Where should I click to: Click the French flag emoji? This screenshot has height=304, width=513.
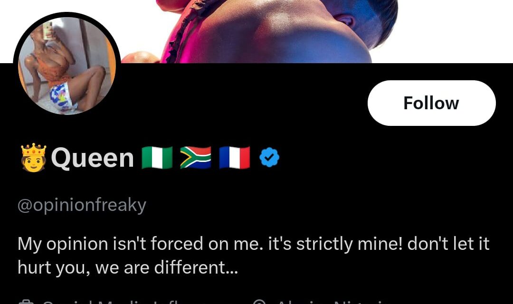[x=235, y=158]
